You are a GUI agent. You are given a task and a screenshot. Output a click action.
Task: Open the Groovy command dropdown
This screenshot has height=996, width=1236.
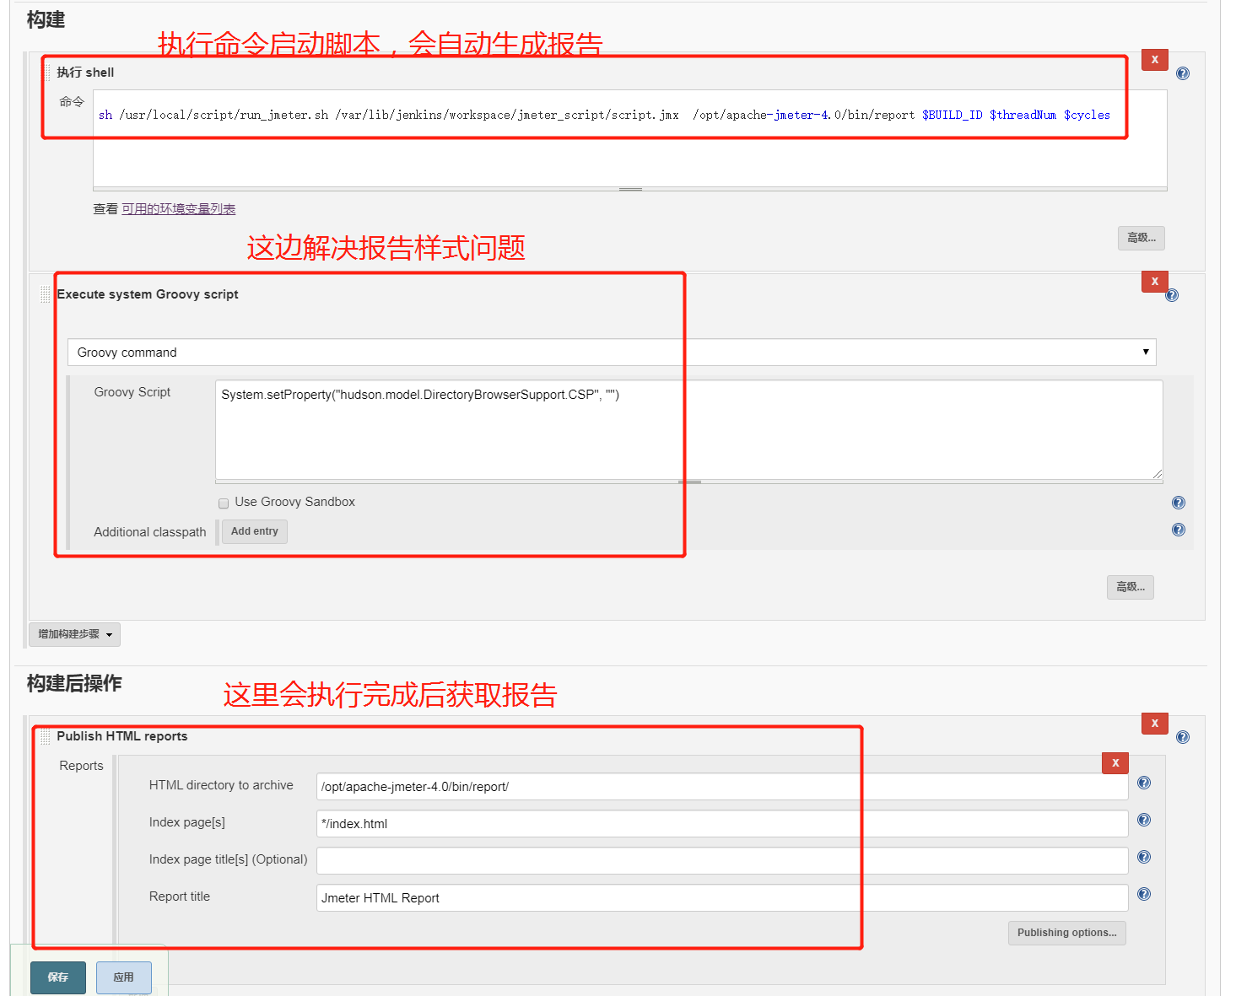[612, 353]
